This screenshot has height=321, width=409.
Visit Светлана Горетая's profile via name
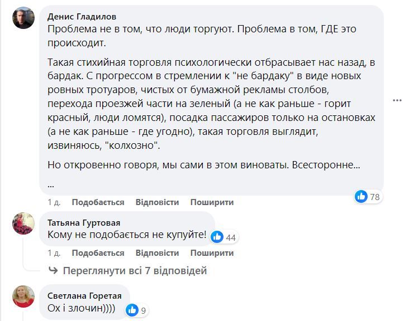(x=84, y=295)
